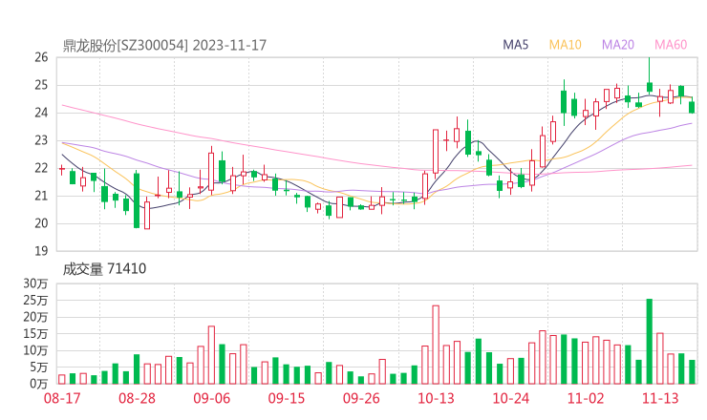The height and width of the screenshot is (420, 707).
Task: Click the tall red volume bar at 10-13
Action: point(436,345)
